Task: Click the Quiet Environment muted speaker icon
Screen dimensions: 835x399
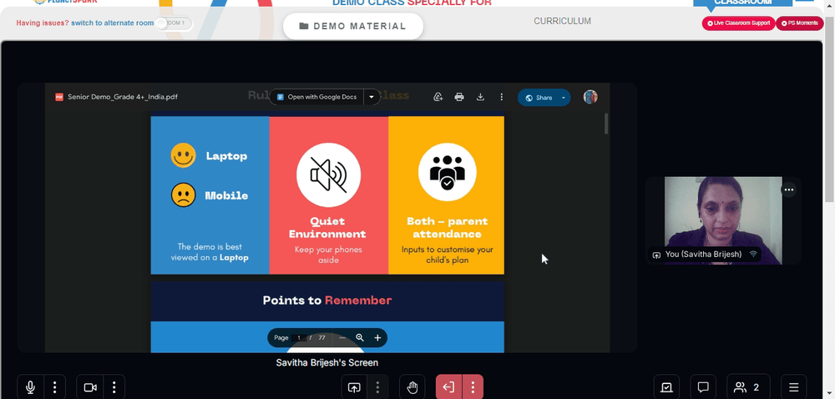Action: [x=328, y=174]
